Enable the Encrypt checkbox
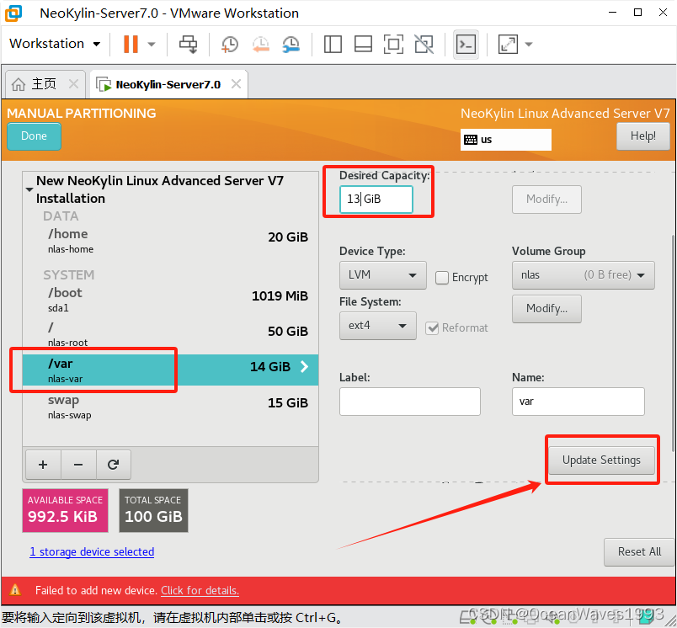This screenshot has width=677, height=628. [x=442, y=278]
